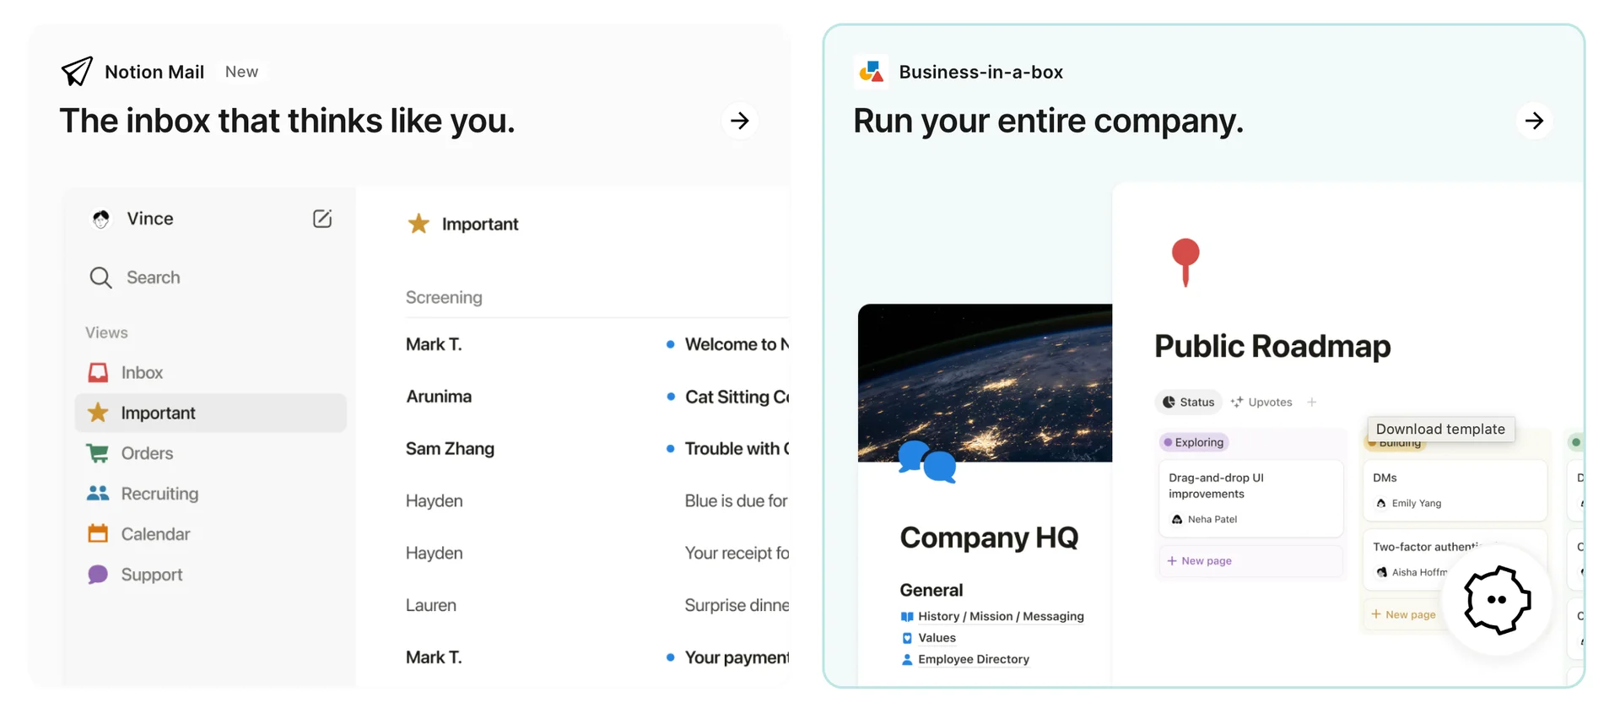The width and height of the screenshot is (1620, 719).
Task: Switch to the Status tab
Action: [x=1188, y=403]
